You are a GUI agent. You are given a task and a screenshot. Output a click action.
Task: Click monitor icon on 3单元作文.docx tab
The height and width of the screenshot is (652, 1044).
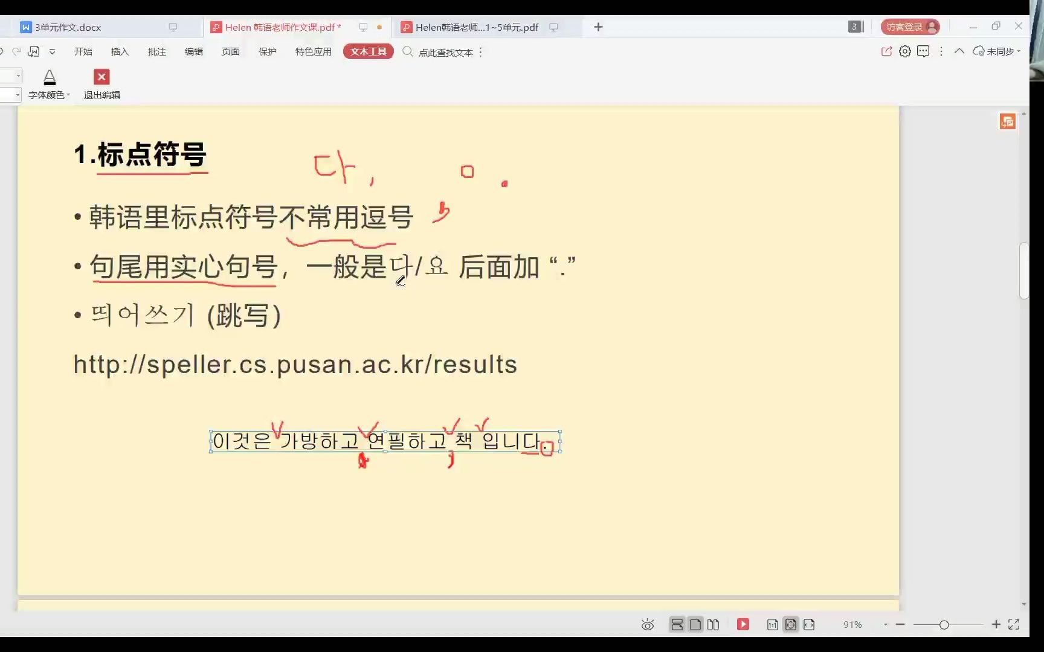click(173, 27)
